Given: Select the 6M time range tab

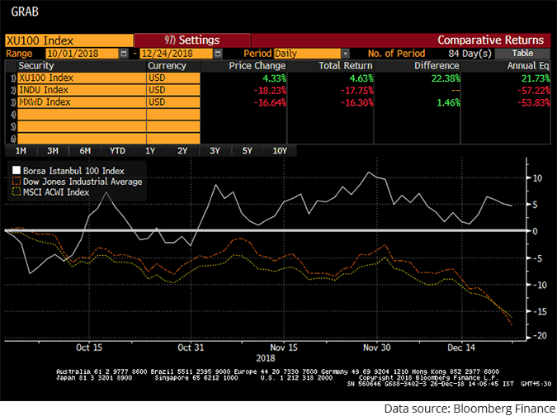Looking at the screenshot, I should (85, 151).
